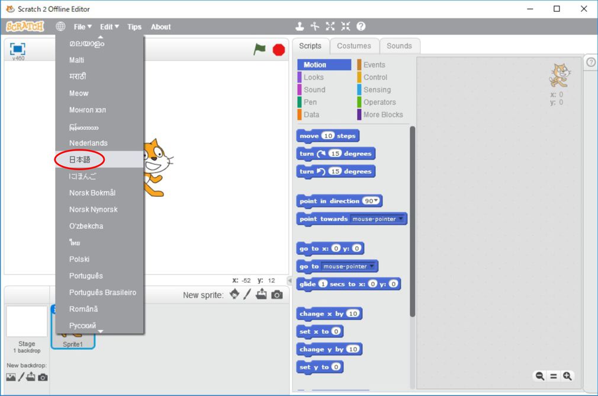Choose Nederlands language
This screenshot has width=598, height=396.
click(99, 143)
